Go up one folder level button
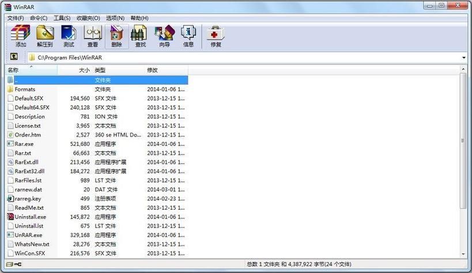This screenshot has height=273, width=472. [x=14, y=56]
